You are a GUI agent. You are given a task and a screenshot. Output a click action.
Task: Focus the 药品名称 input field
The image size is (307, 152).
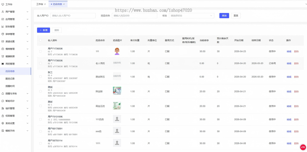(134, 16)
